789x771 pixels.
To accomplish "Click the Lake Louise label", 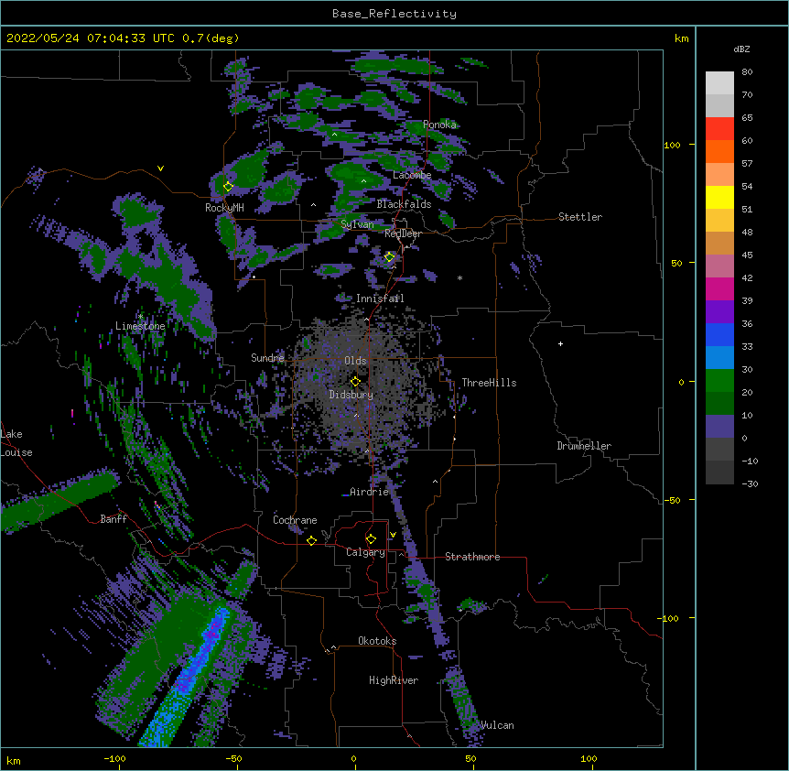I will click(x=16, y=443).
